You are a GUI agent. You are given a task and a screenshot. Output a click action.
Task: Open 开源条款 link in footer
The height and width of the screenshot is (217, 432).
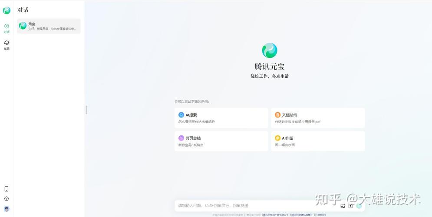[x=320, y=215]
